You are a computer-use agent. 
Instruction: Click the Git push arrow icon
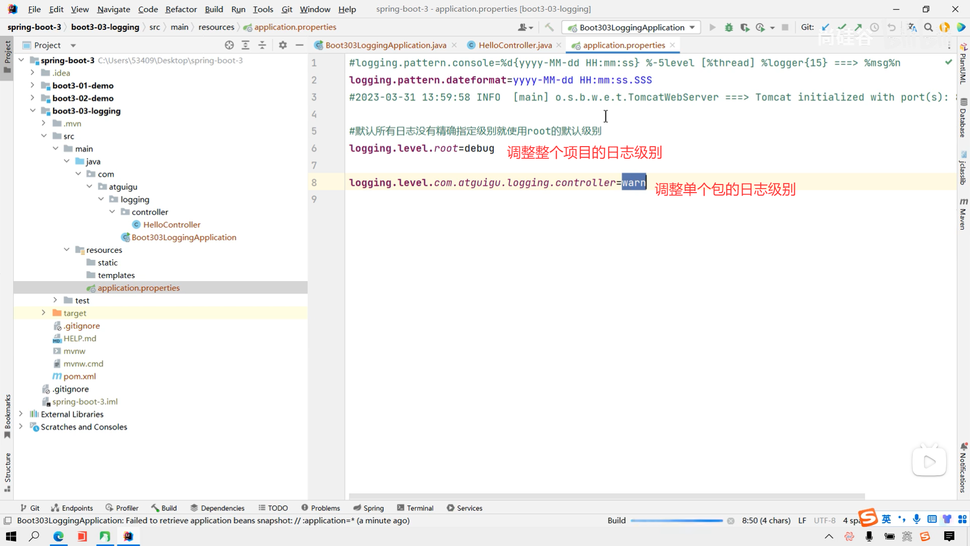[858, 27]
